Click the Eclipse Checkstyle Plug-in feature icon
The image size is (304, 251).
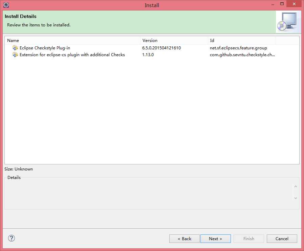pyautogui.click(x=15, y=48)
